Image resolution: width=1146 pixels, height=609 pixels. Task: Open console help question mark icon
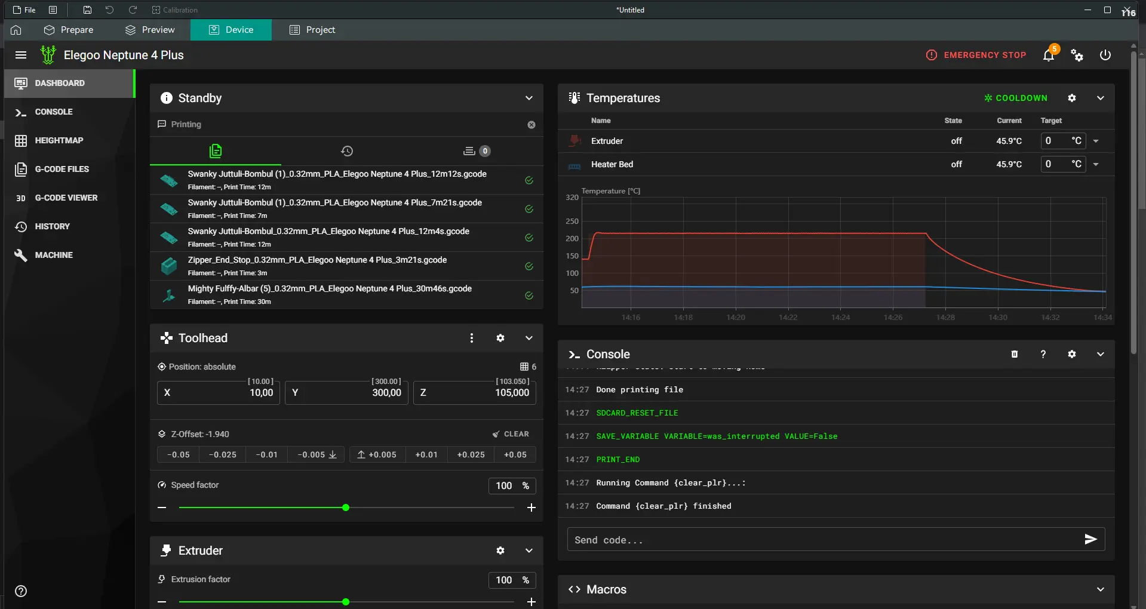tap(1043, 354)
